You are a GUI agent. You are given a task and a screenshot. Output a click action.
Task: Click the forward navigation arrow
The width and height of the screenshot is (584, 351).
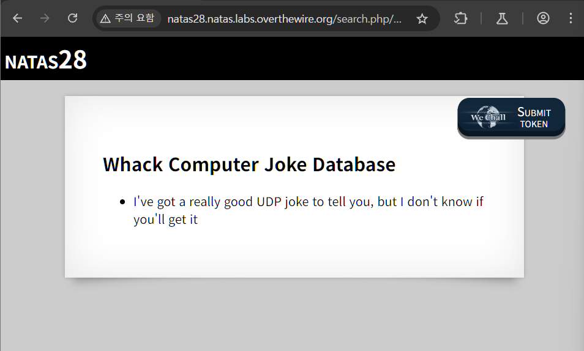[45, 18]
